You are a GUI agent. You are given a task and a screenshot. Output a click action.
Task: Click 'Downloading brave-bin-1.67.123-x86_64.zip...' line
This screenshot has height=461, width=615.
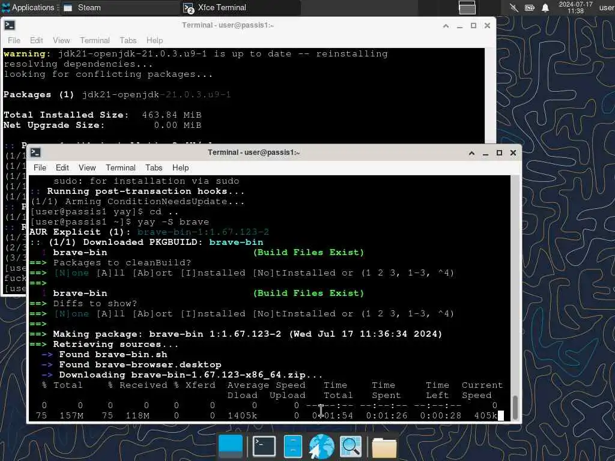[x=190, y=375]
